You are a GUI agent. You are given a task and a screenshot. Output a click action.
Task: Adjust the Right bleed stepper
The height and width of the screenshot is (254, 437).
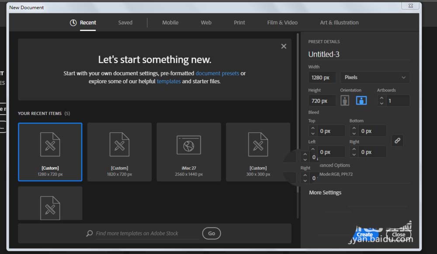[354, 152]
